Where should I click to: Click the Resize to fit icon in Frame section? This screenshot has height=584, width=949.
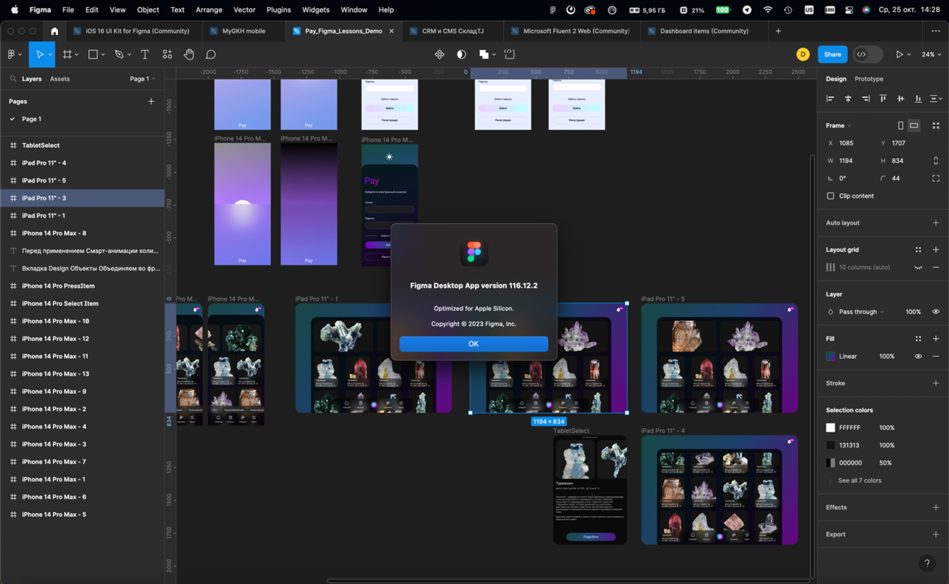[x=936, y=126]
